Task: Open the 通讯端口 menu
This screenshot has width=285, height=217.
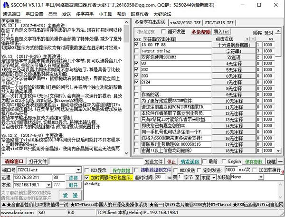Action: coord(11,14)
